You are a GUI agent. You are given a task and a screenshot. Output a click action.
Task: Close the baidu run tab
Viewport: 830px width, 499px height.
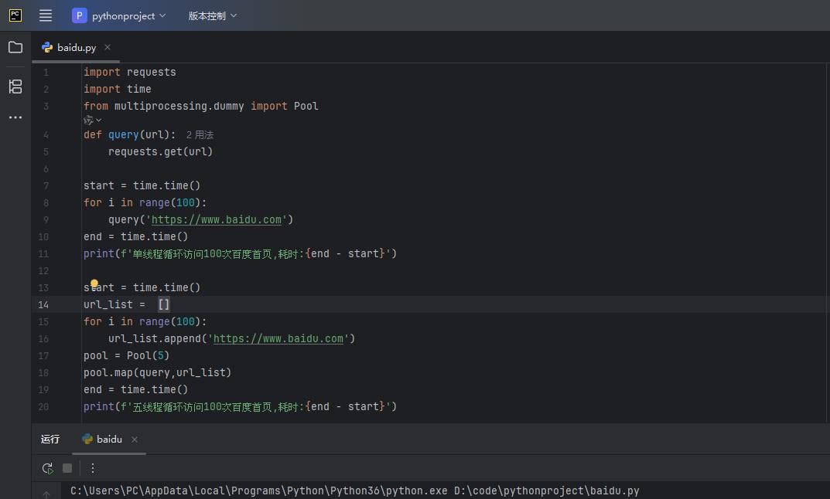tap(135, 440)
